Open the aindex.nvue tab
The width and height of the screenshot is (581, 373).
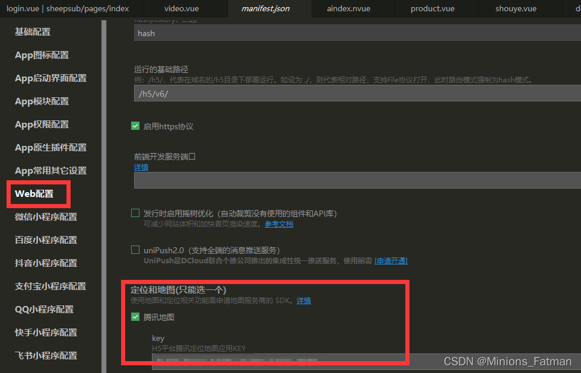coord(348,8)
